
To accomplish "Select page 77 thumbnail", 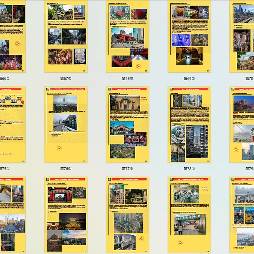I will tap(127, 124).
